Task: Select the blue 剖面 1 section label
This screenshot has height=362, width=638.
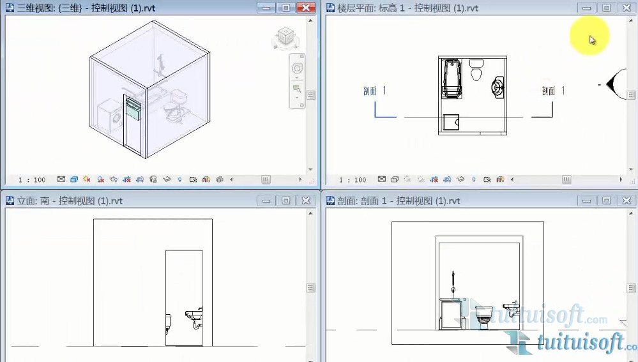Action: click(x=374, y=91)
